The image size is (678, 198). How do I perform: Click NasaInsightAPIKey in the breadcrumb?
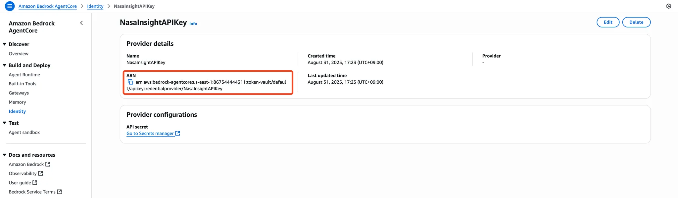[134, 6]
